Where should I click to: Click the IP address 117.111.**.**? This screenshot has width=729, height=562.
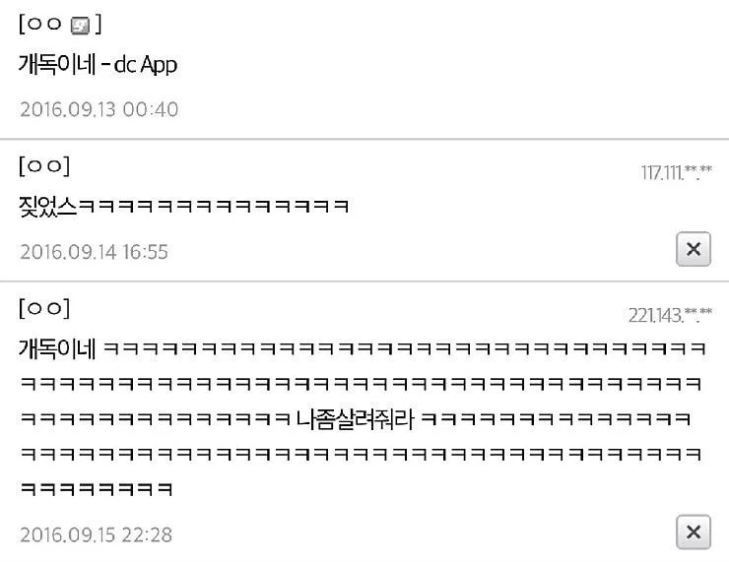click(x=677, y=172)
